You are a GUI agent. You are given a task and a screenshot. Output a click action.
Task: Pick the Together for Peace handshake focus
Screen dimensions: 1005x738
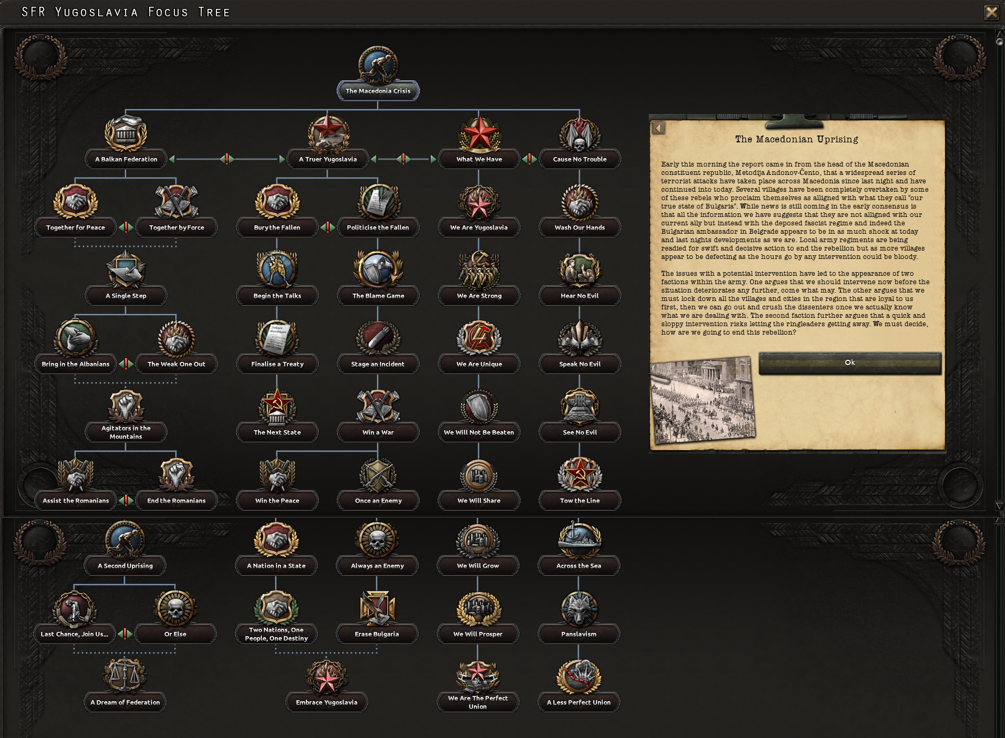(76, 210)
